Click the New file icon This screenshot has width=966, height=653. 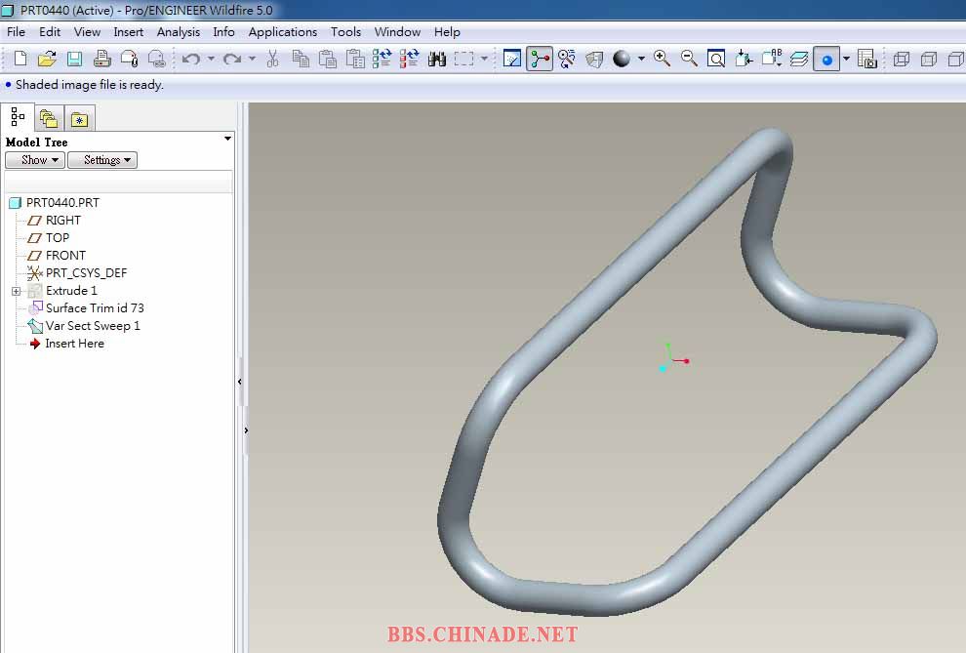(20, 60)
